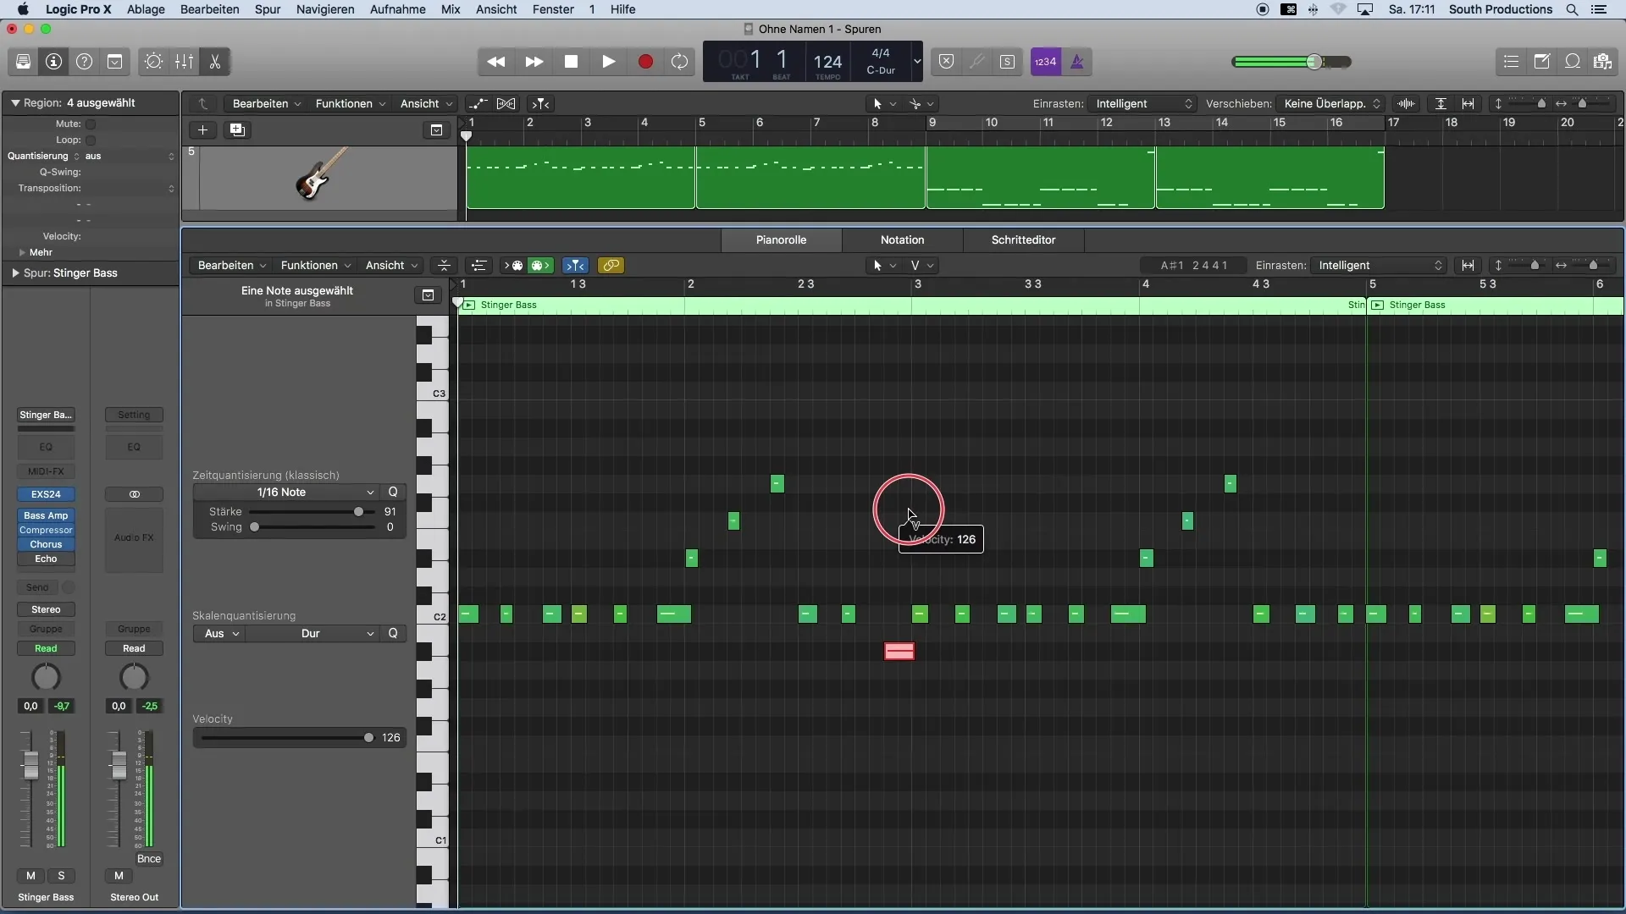Image resolution: width=1626 pixels, height=914 pixels.
Task: Click the time quantize Q button
Action: pos(393,493)
